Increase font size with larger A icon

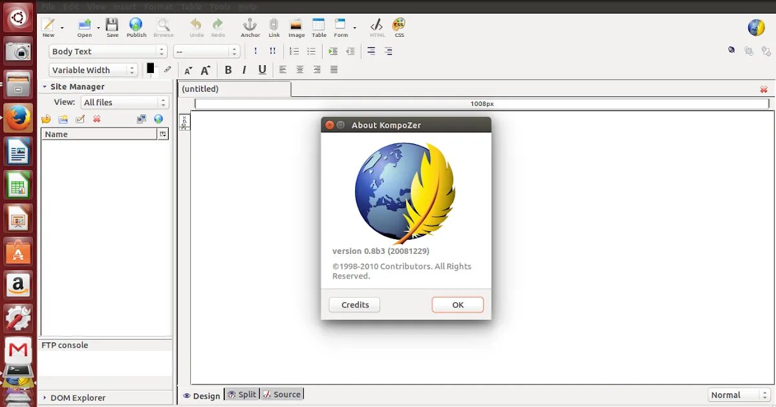(x=206, y=70)
